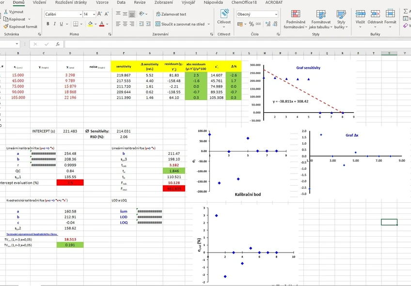
Task: Select the Vyjmout (cut) icon
Action: (x=6, y=12)
